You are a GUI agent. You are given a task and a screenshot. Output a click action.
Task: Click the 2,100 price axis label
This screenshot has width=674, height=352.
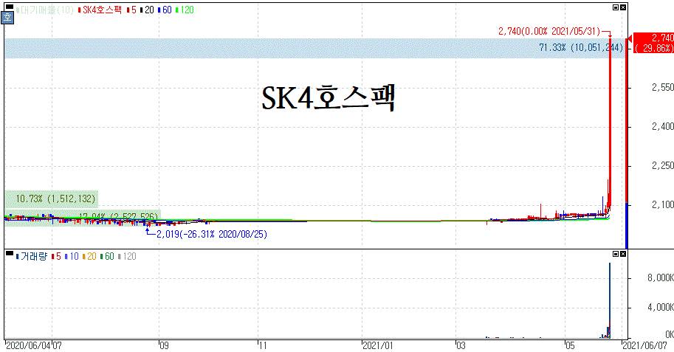(x=662, y=205)
